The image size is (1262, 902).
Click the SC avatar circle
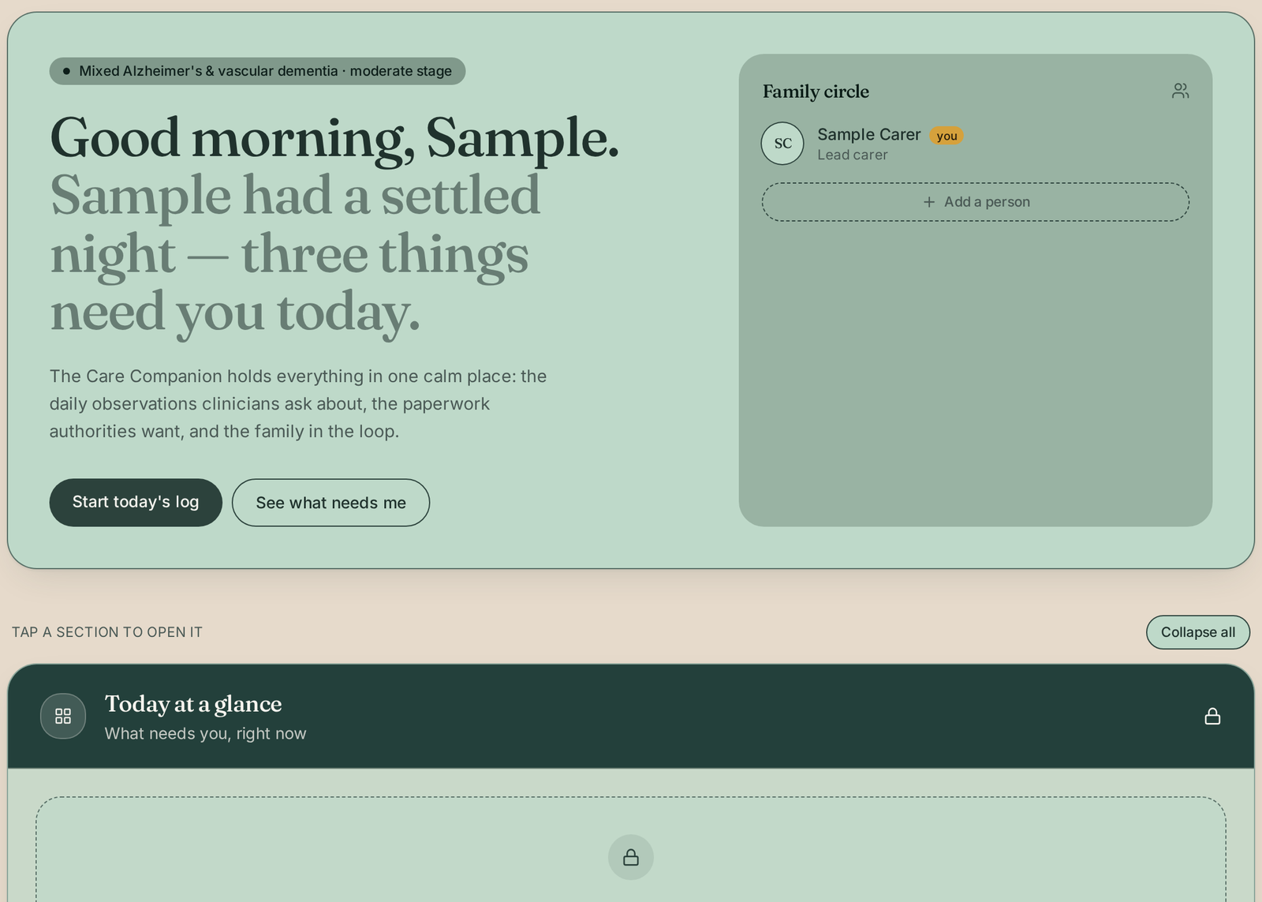[782, 144]
